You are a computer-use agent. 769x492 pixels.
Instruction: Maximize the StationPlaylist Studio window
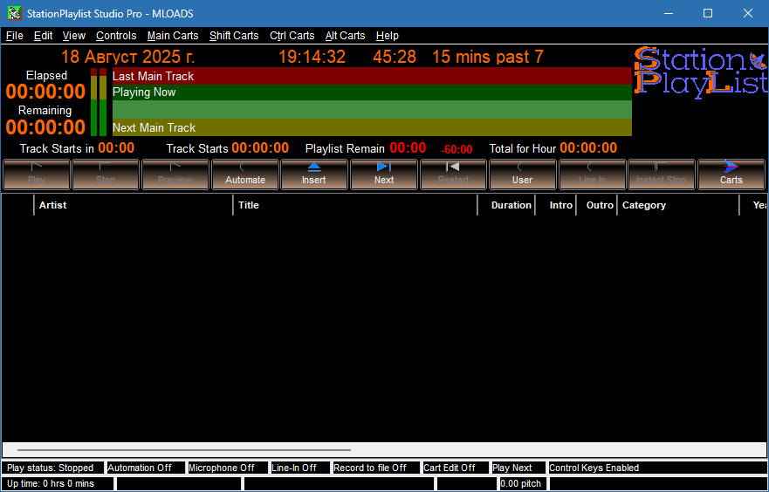pos(708,13)
